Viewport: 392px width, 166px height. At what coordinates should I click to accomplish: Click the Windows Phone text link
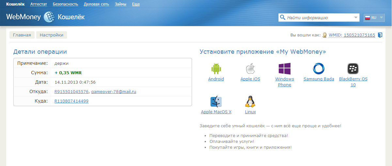285,82
